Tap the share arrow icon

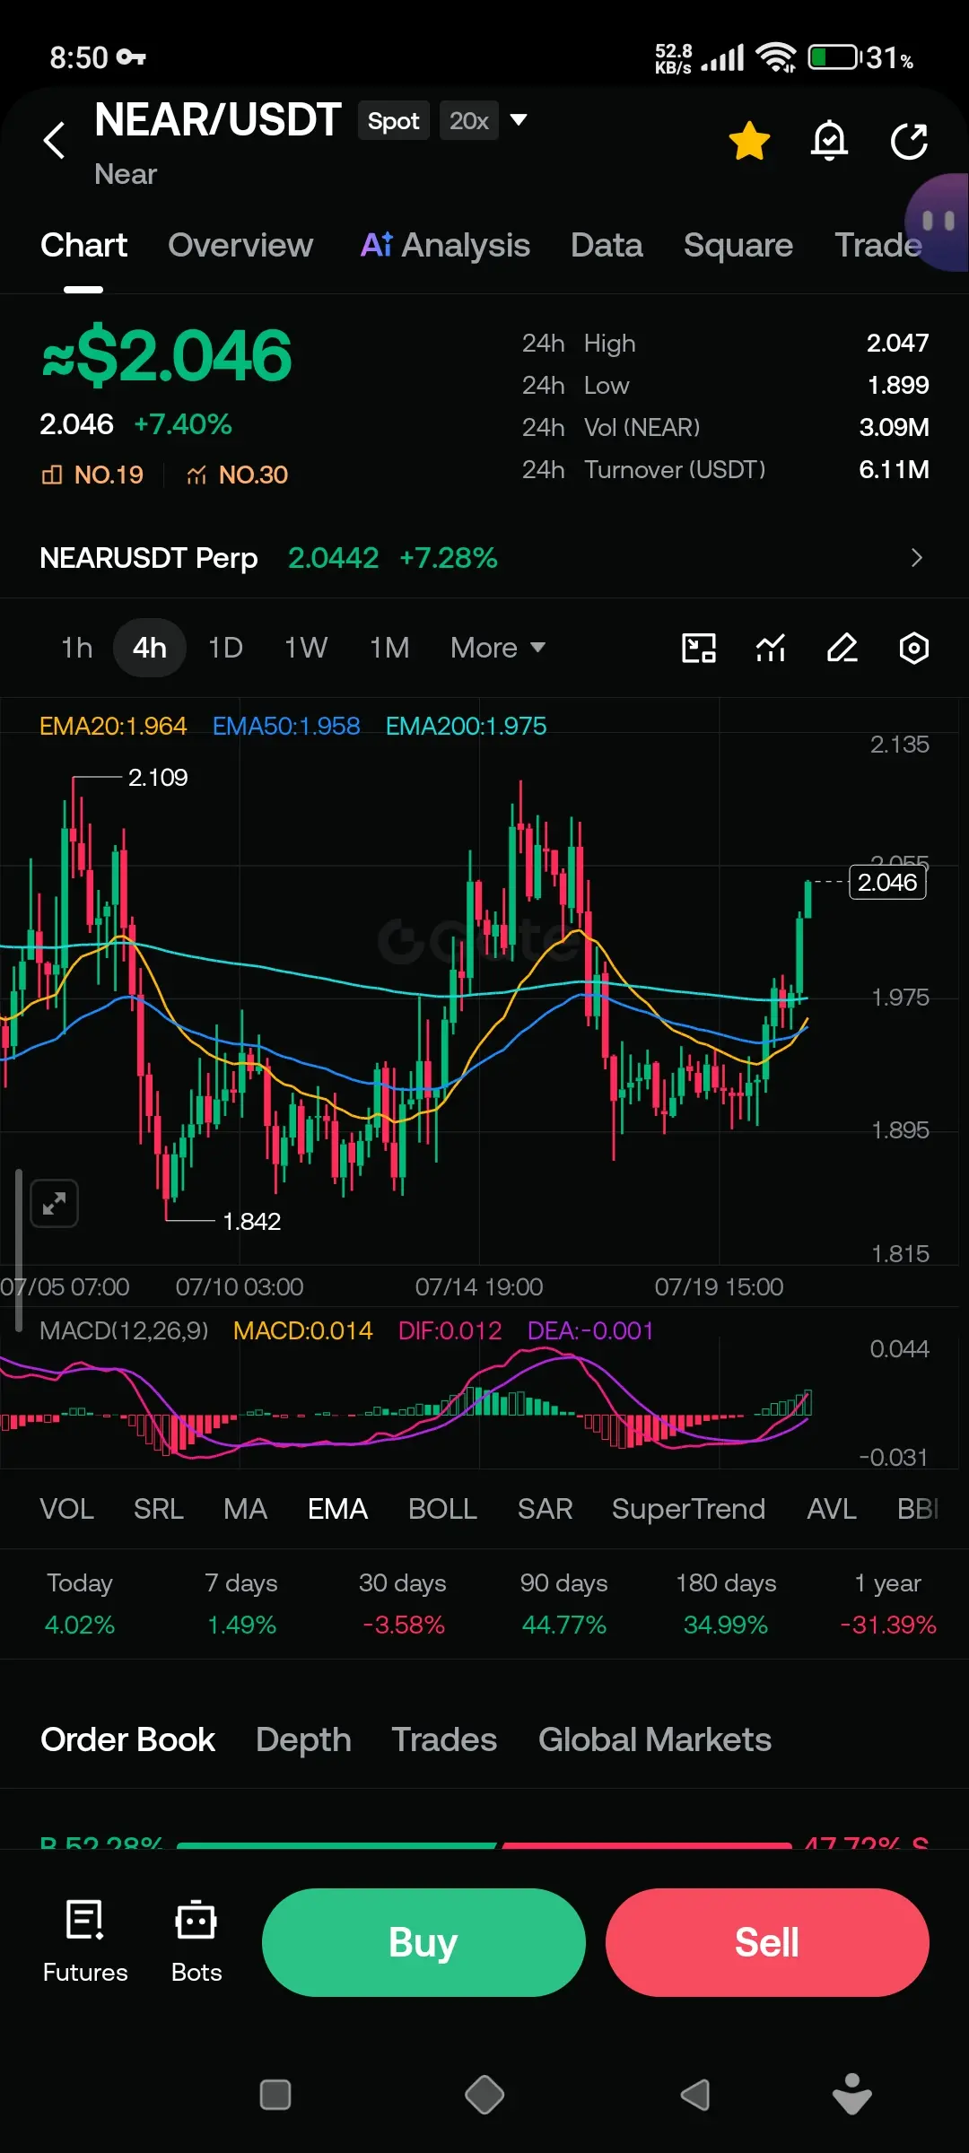coord(909,141)
